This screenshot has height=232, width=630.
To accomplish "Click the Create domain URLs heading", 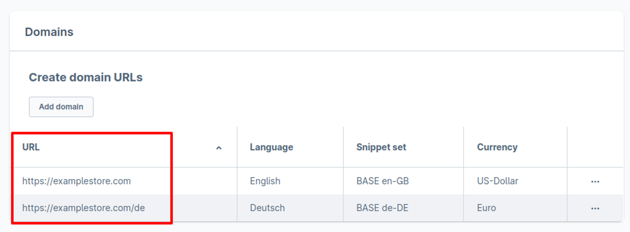I will pos(86,77).
